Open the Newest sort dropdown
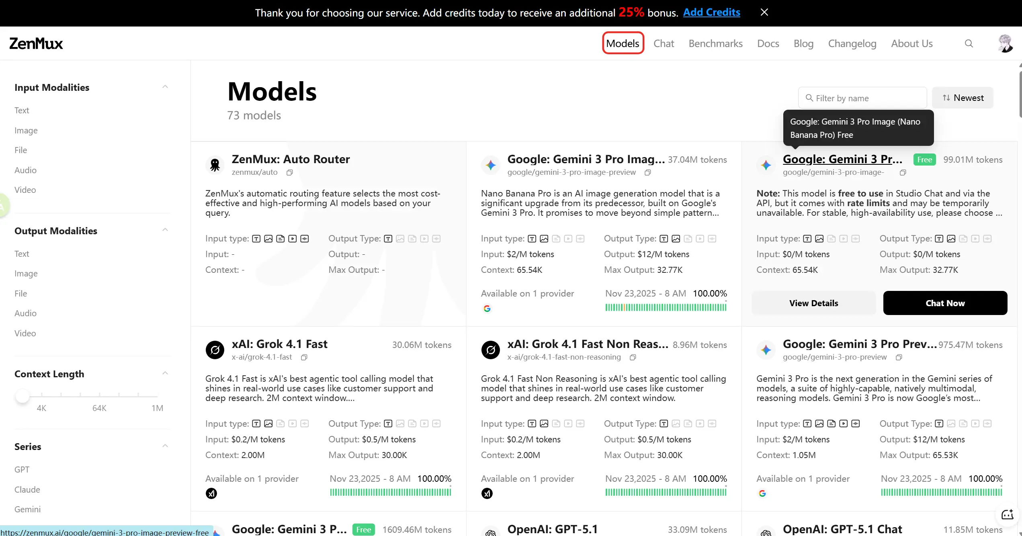This screenshot has height=536, width=1022. click(x=963, y=98)
